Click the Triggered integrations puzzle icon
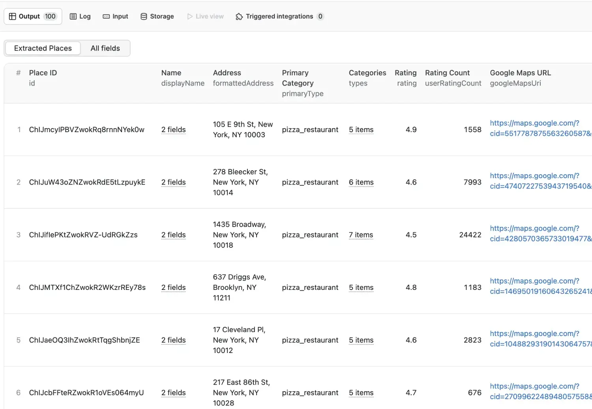 click(x=239, y=16)
